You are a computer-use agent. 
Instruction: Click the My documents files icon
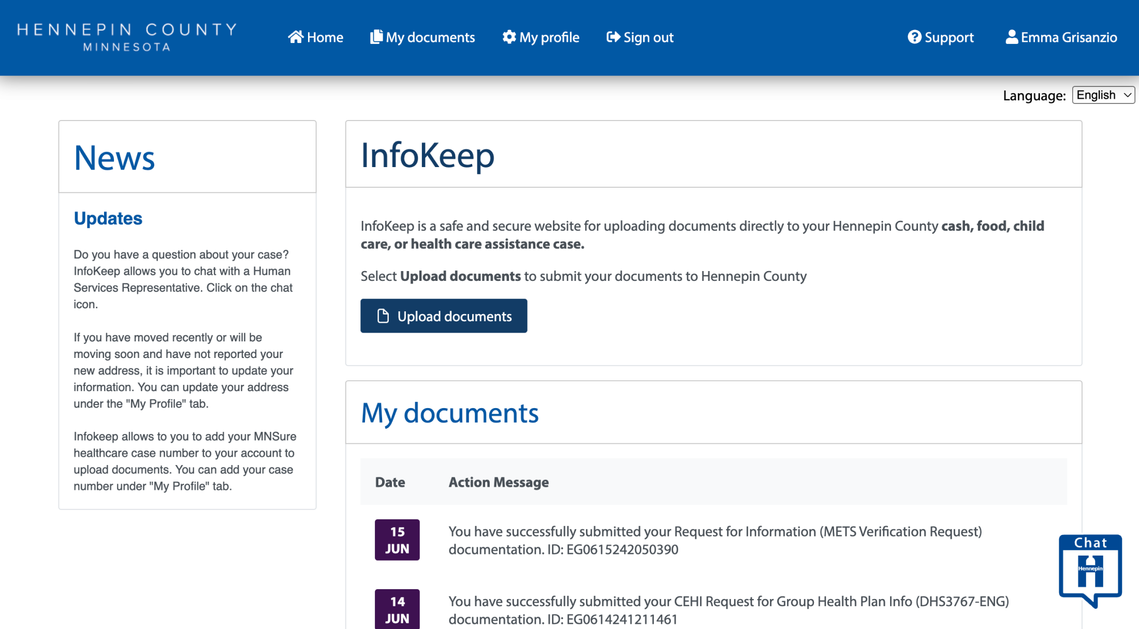tap(376, 37)
